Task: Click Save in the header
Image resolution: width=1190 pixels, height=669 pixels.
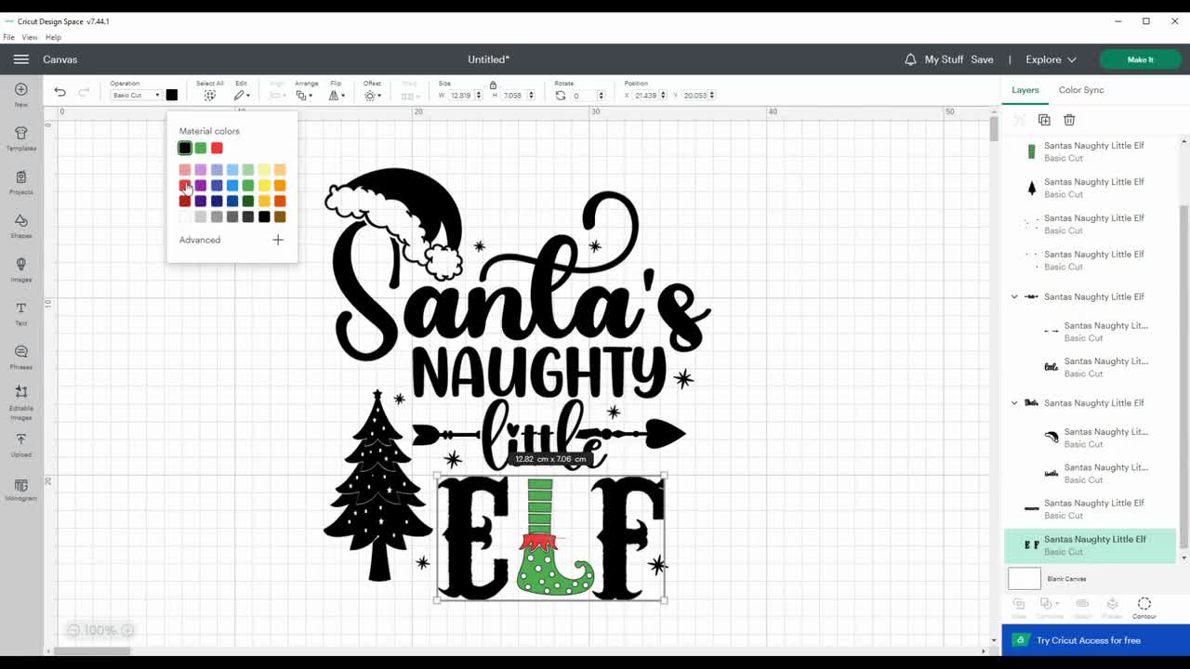Action: (x=983, y=59)
